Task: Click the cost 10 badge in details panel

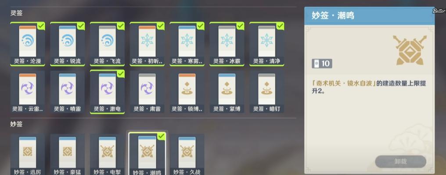Action: [x=322, y=63]
